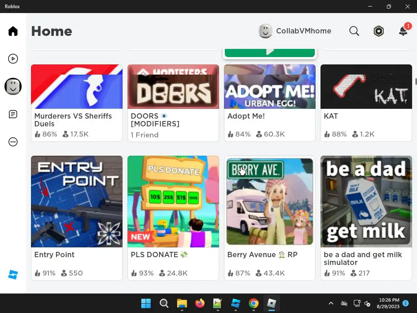The height and width of the screenshot is (313, 417).
Task: Open the Adopt Me! Urban Egg thumbnail
Action: [270, 86]
